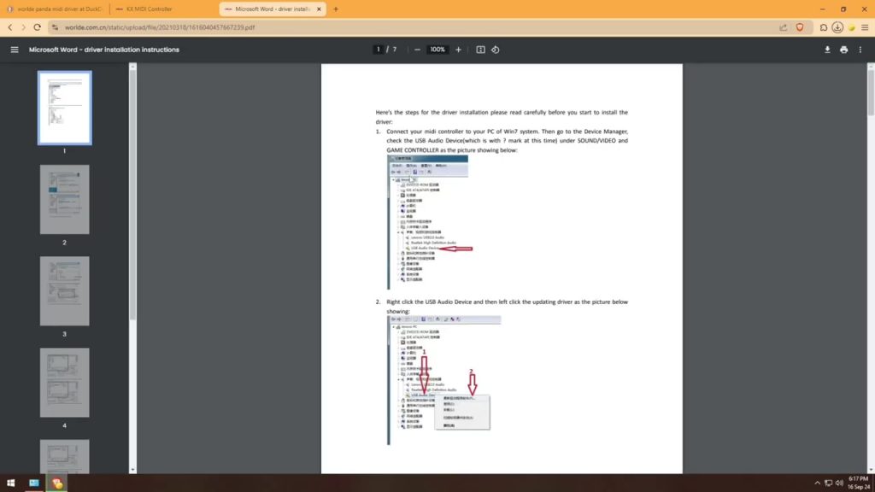This screenshot has height=492, width=875.
Task: Click the 'Right click the USB Audio Device' text
Action: 507,307
